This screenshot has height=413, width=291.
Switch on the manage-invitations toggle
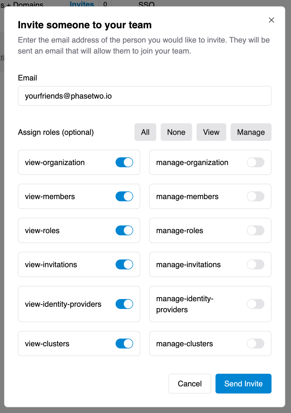point(255,264)
